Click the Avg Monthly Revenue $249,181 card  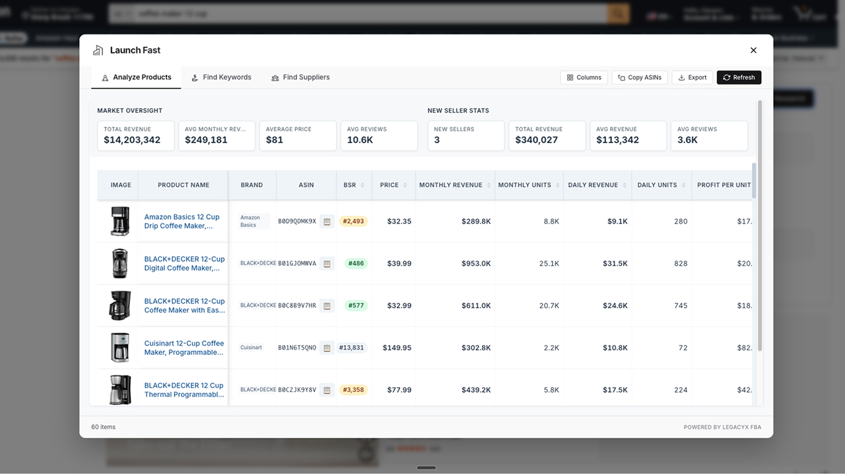pyautogui.click(x=217, y=135)
